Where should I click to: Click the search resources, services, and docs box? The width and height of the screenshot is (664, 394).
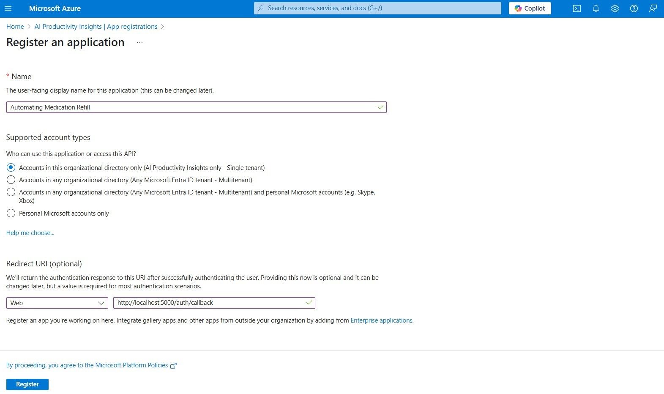(377, 8)
